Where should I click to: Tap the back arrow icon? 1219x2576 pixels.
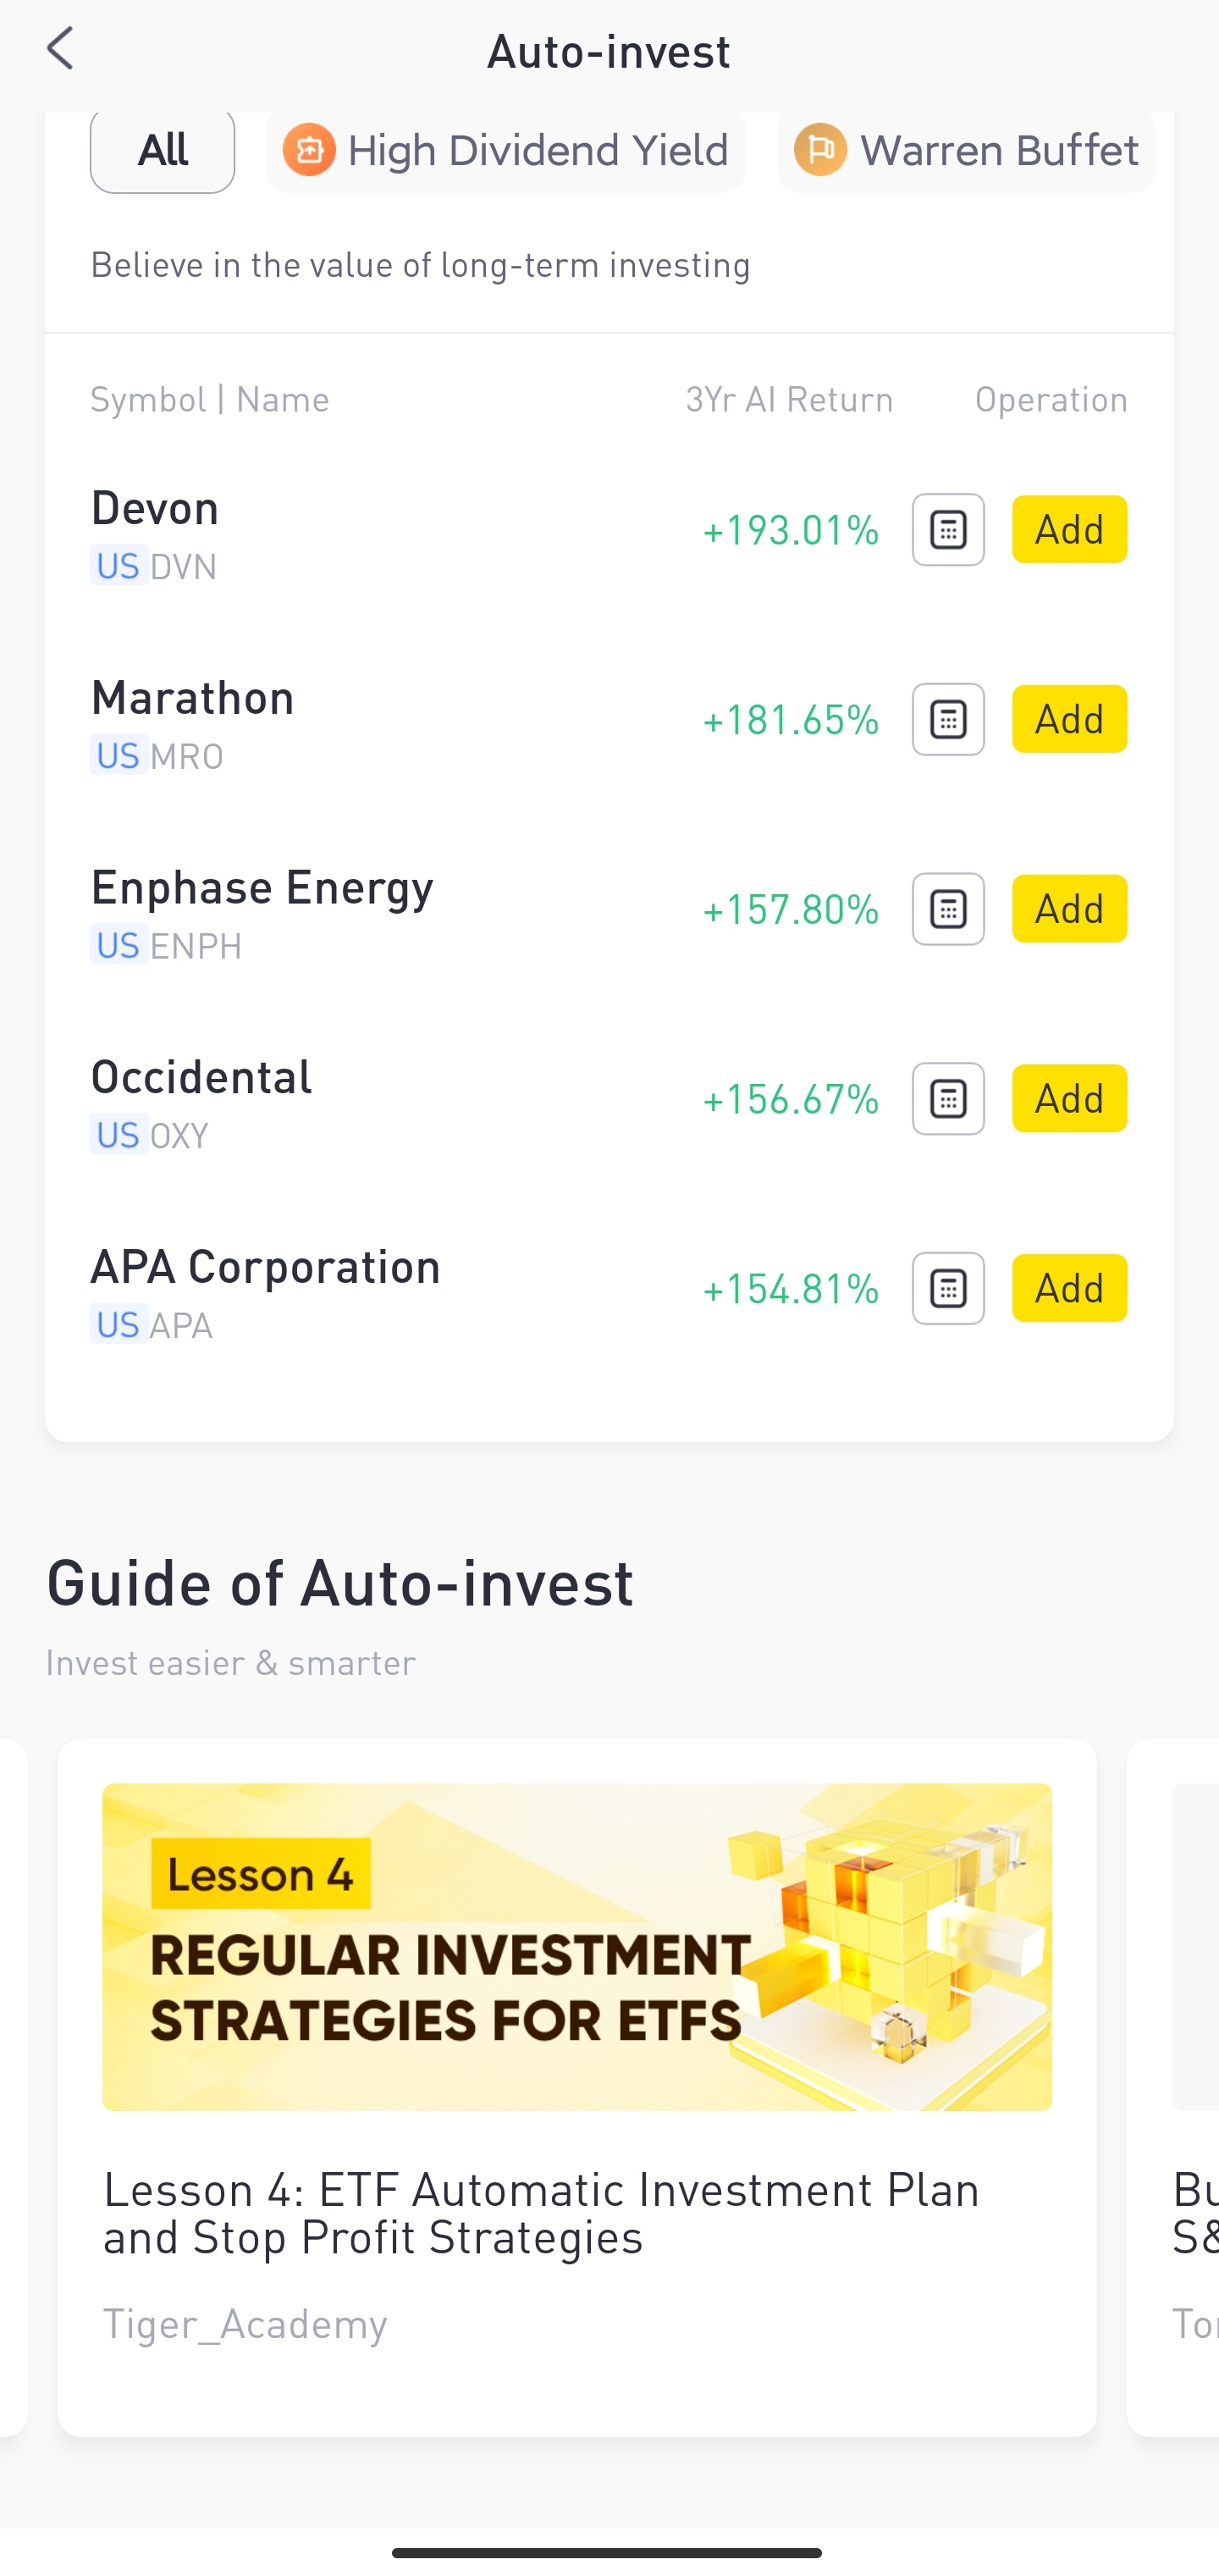[61, 50]
